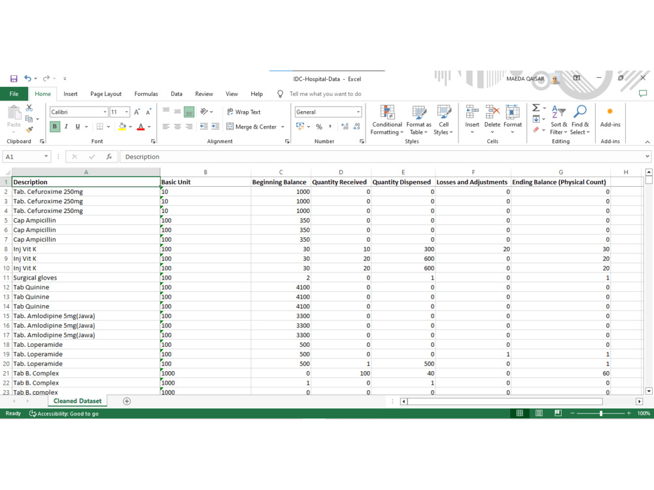
Task: Toggle align text left
Action: pyautogui.click(x=166, y=126)
